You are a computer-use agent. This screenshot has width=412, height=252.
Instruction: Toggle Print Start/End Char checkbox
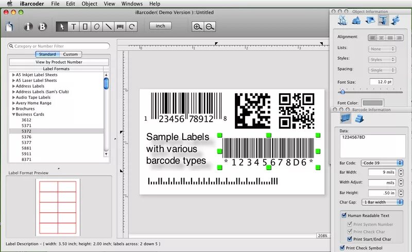(350, 239)
